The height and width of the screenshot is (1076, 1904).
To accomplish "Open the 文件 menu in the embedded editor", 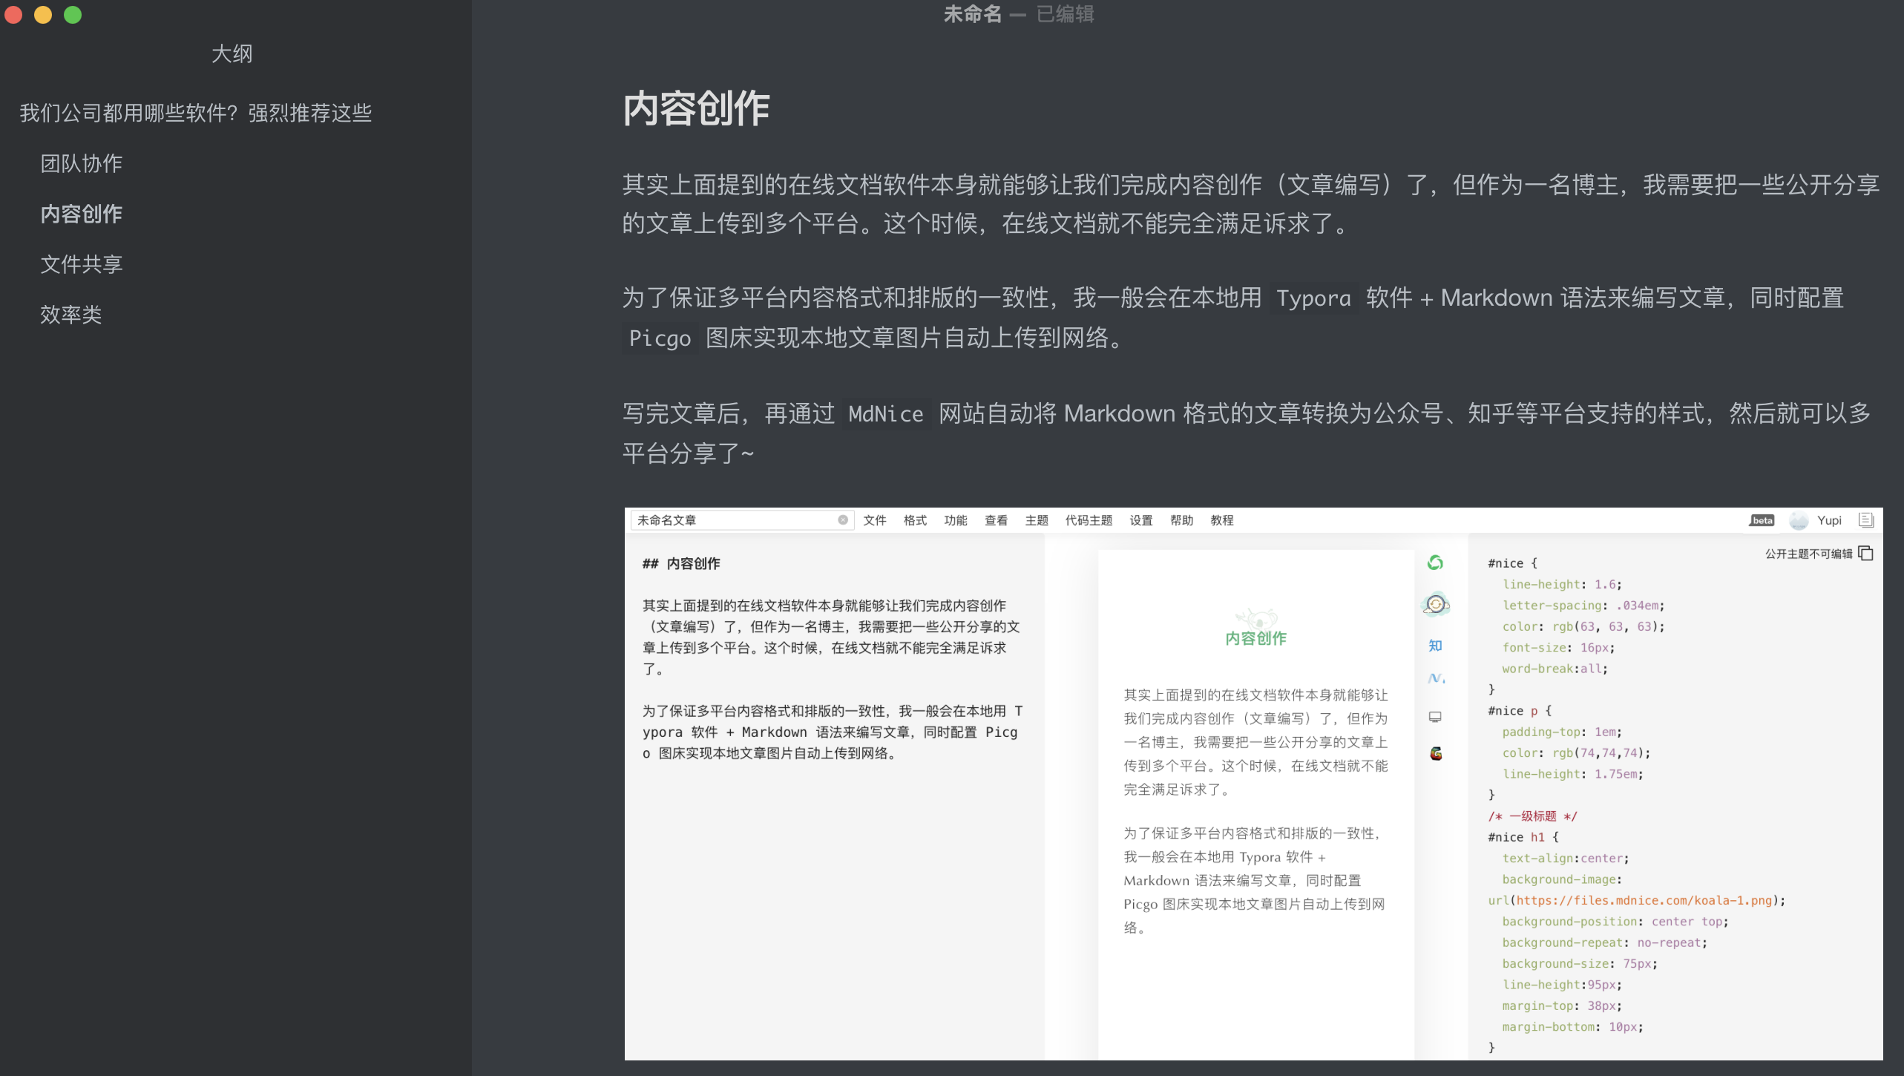I will coord(875,520).
